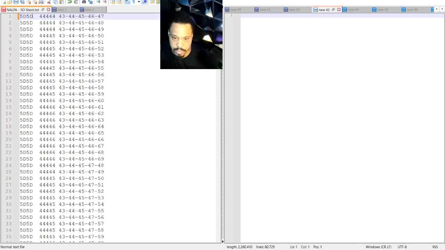Open the dropdown arrow beside the pilcrow icon
Image resolution: width=445 pixels, height=250 pixels.
pos(139,2)
